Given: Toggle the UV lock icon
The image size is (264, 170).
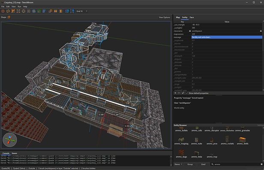Looking at the screenshot, I should [72, 11].
